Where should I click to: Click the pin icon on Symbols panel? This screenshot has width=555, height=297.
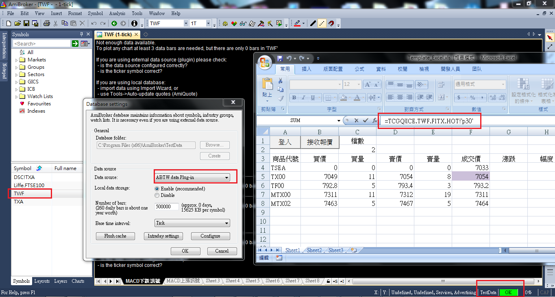[81, 35]
